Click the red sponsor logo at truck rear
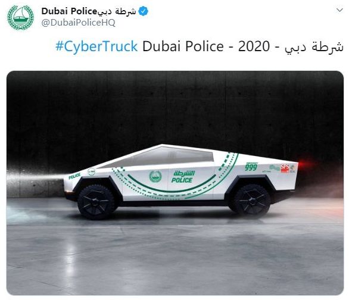 point(285,168)
